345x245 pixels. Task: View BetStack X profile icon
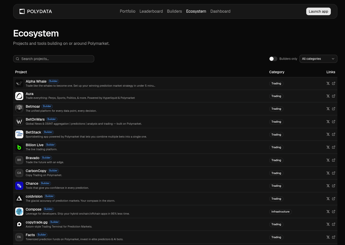coord(328,135)
